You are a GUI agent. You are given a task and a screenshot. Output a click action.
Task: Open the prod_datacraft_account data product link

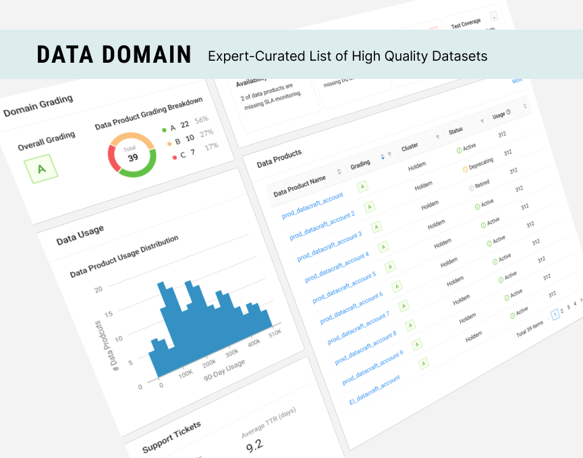tap(312, 205)
